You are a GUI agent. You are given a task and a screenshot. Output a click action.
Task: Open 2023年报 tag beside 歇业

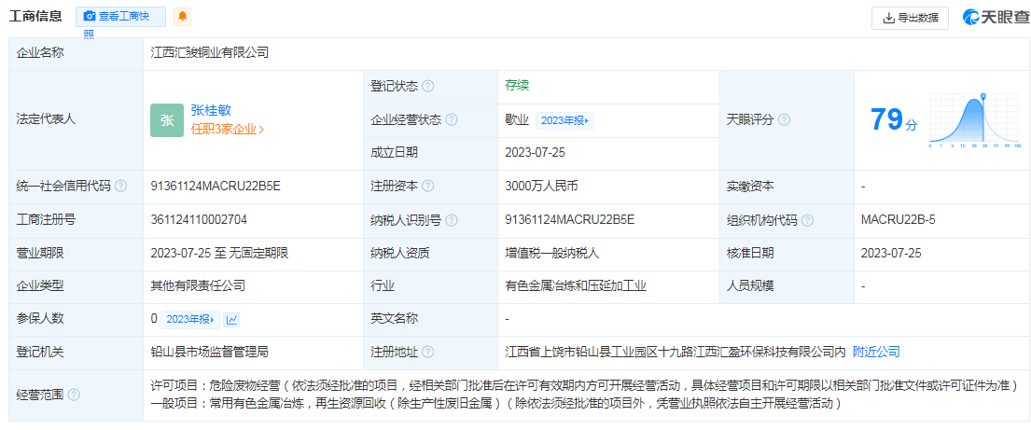tap(564, 120)
